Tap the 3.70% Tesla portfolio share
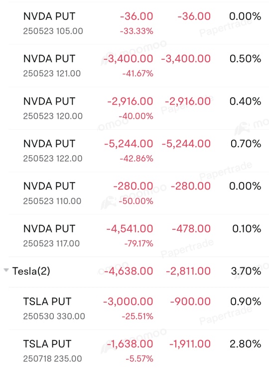Image resolution: width=269 pixels, height=370 pixels. pos(246,271)
